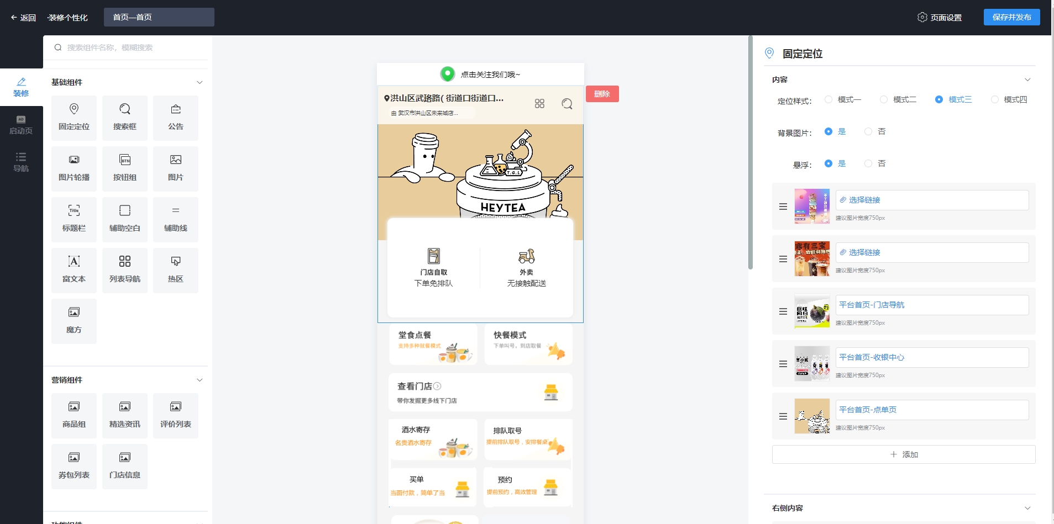The width and height of the screenshot is (1054, 524).
Task: Click the canvas vertical scrollbar
Action: click(751, 152)
